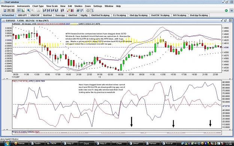Switch to the Gbd/Jpy Scalping tab

point(139,15)
